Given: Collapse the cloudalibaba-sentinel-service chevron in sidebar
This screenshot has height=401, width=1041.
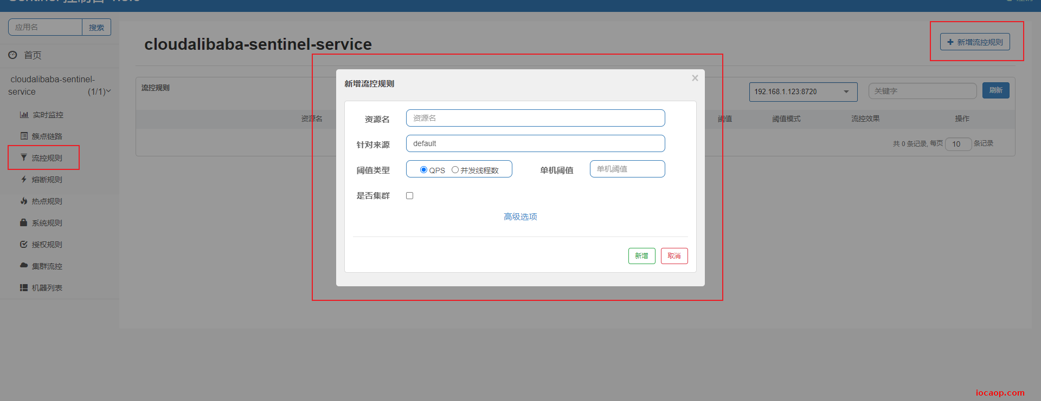Looking at the screenshot, I should click(108, 91).
